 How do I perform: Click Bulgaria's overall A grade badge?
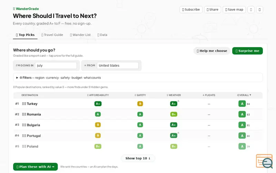tap(242, 125)
